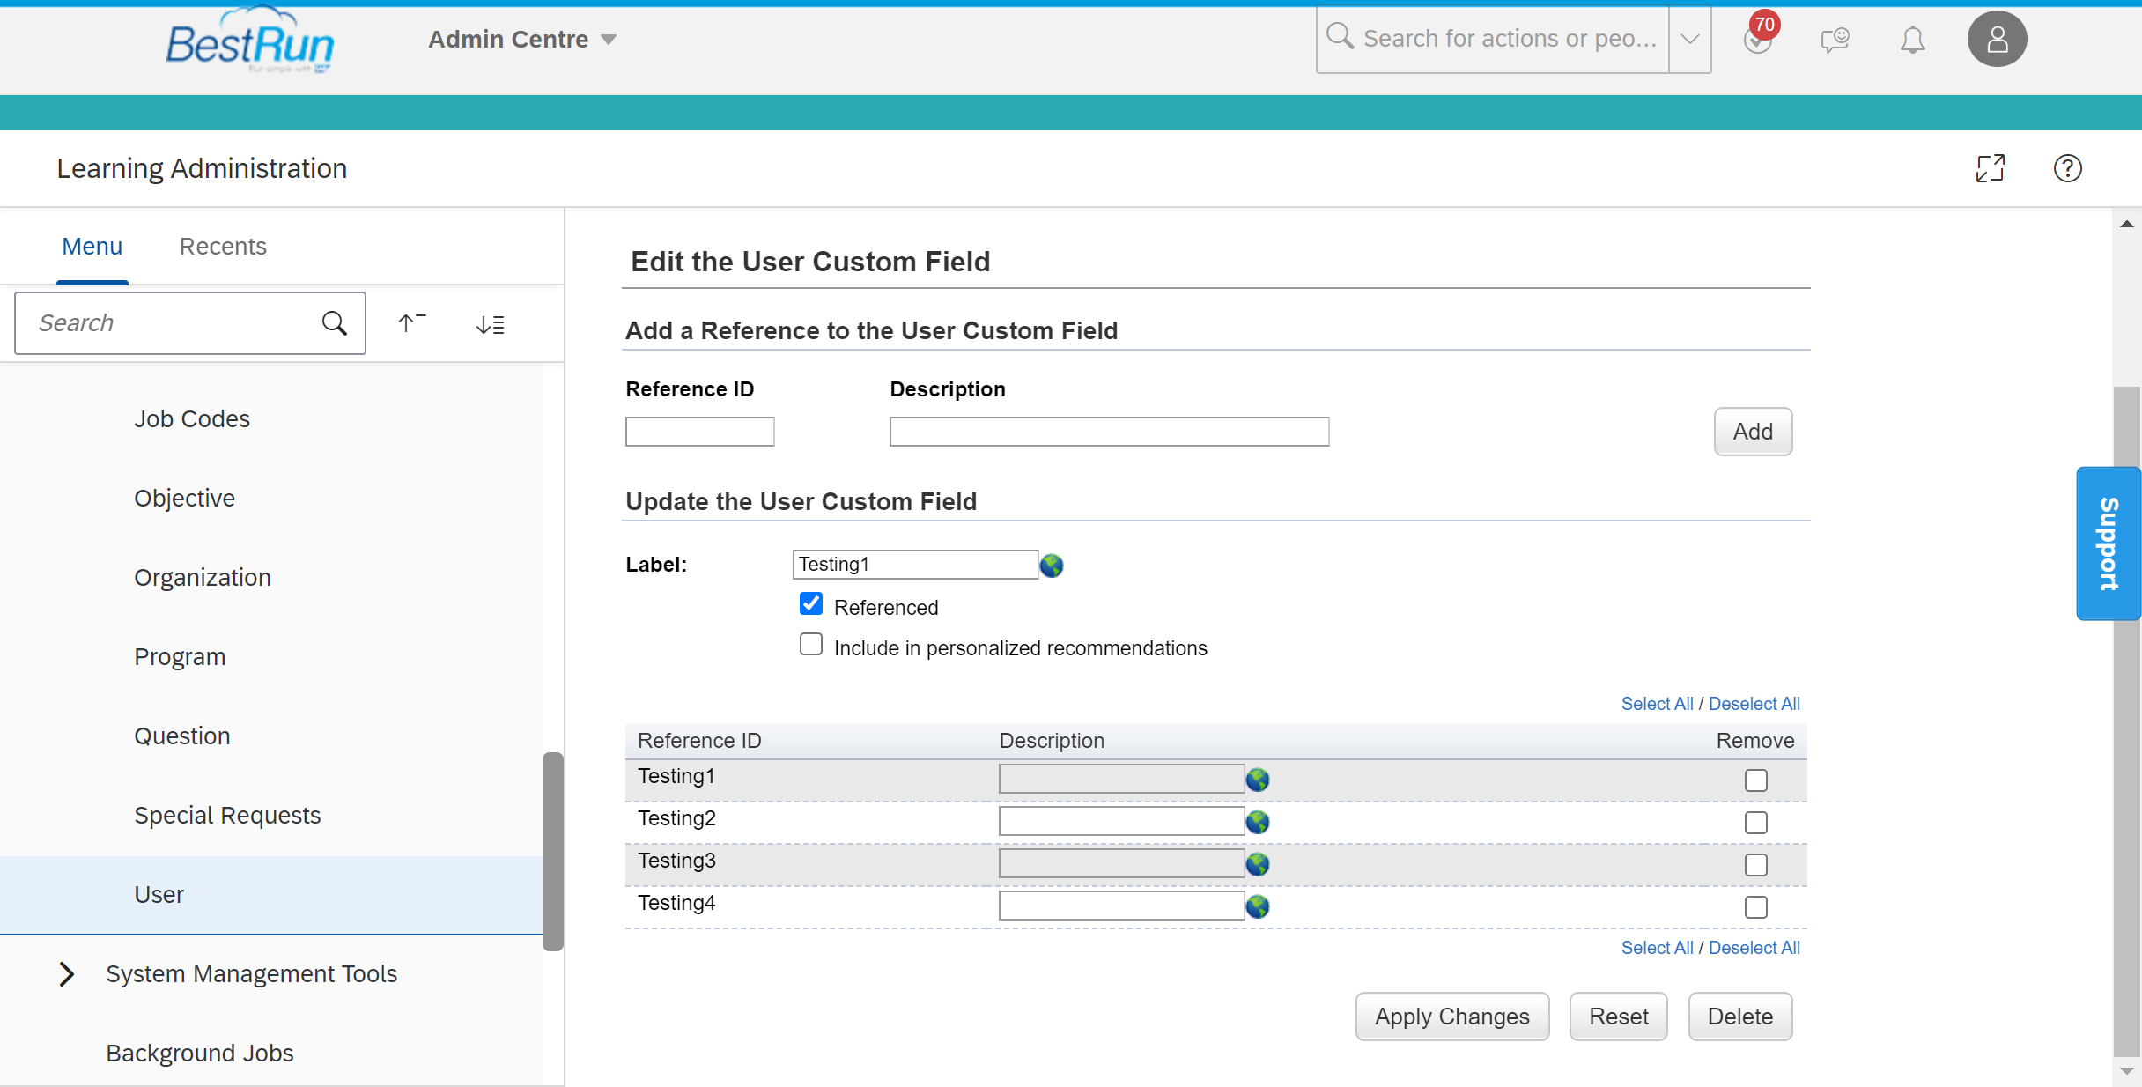Click the Delete button
The image size is (2142, 1087).
coord(1740,1017)
